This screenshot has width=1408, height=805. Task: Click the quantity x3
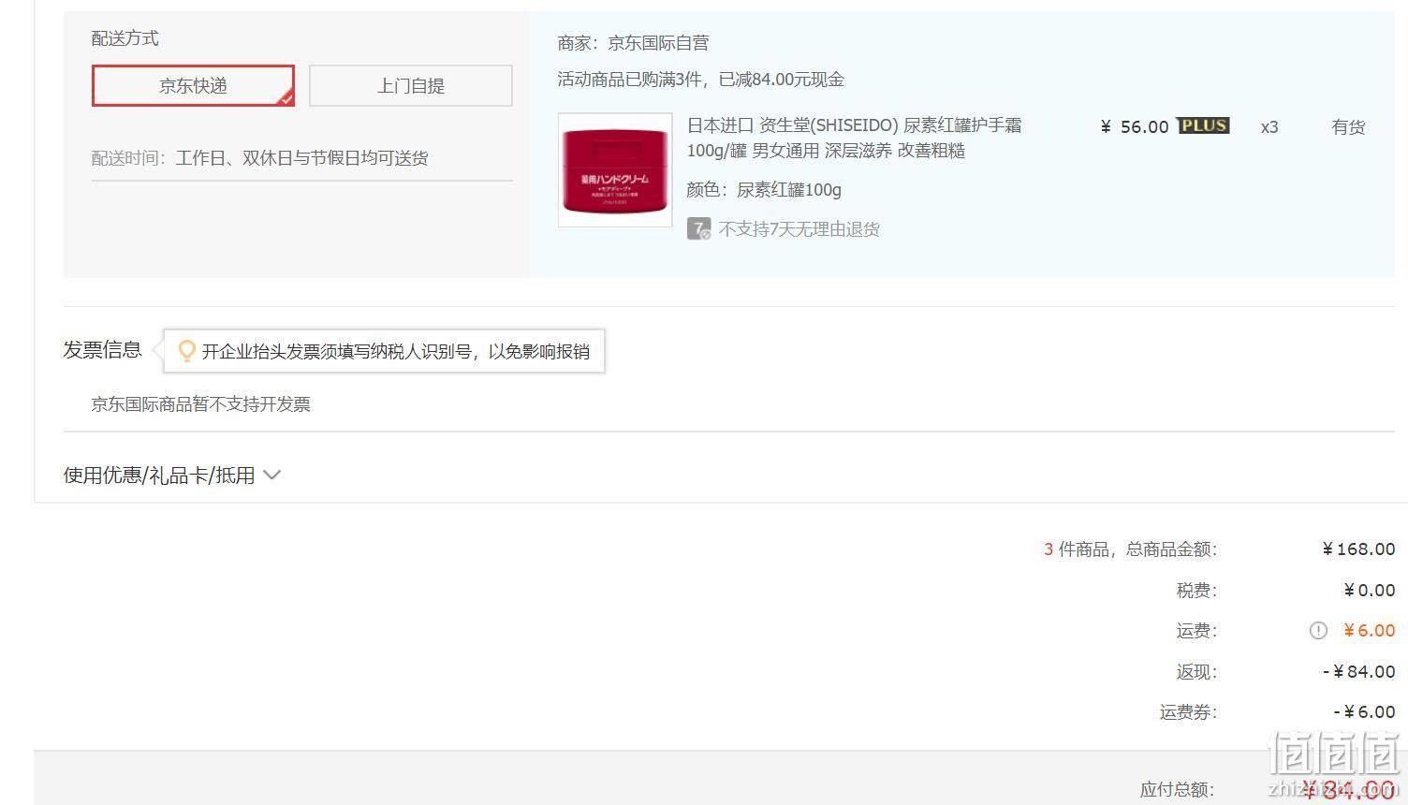pyautogui.click(x=1269, y=127)
